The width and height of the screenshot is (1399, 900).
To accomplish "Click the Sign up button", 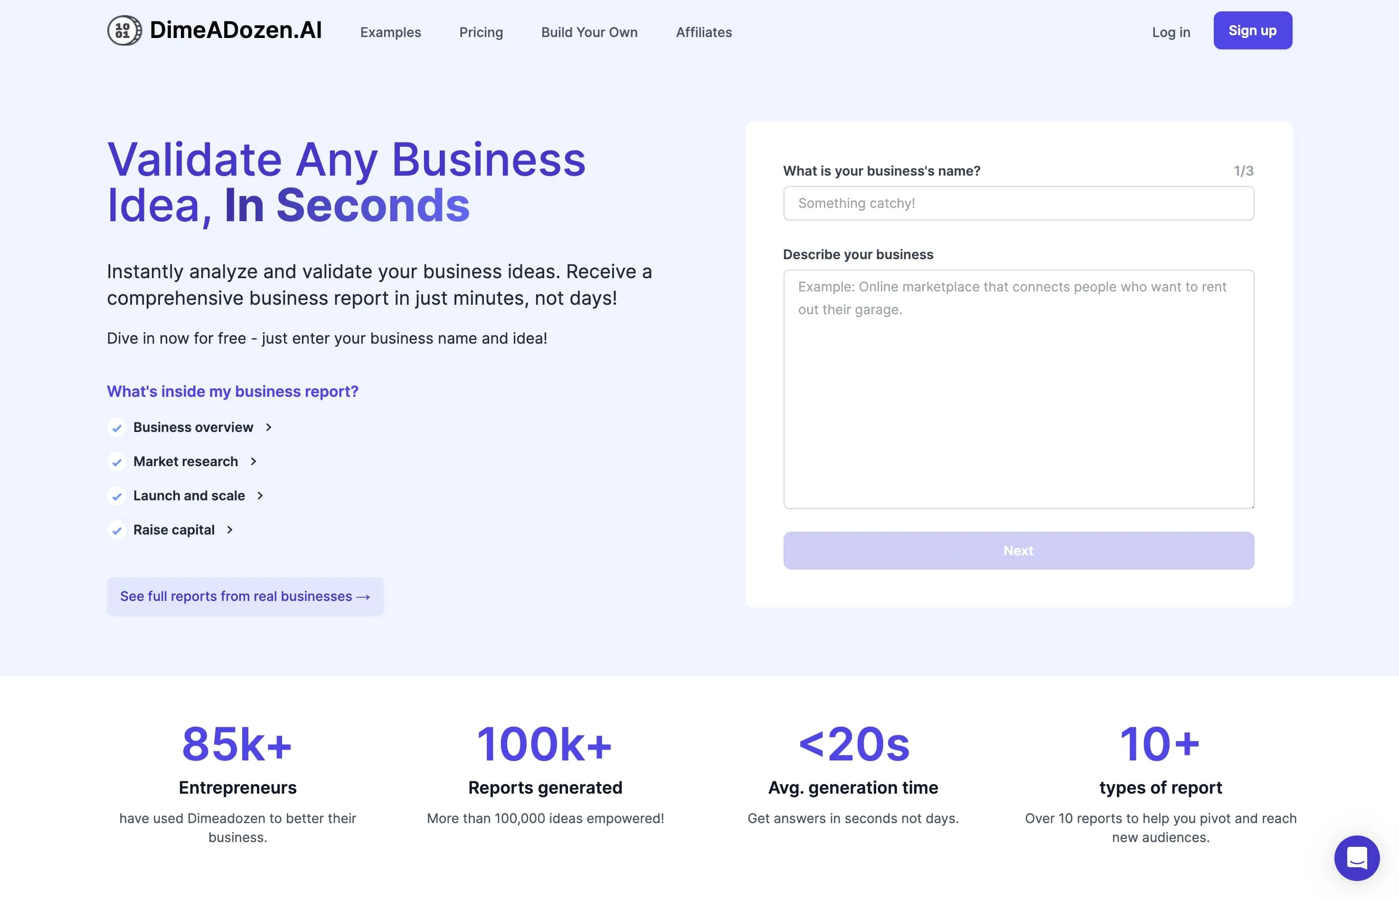I will coord(1253,29).
